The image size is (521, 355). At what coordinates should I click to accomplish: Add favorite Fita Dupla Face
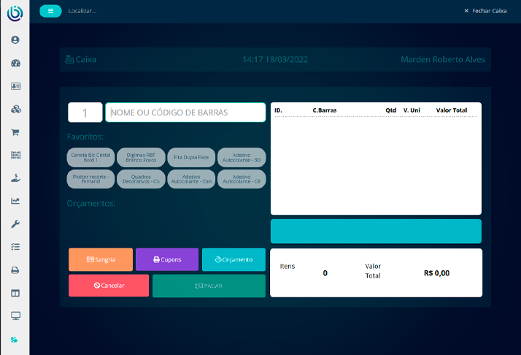tap(190, 157)
